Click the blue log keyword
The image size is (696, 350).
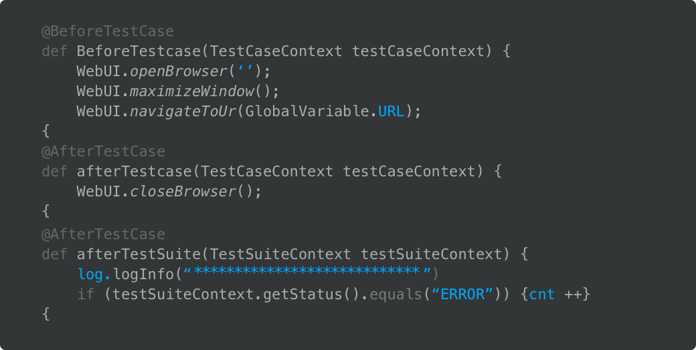pyautogui.click(x=90, y=275)
